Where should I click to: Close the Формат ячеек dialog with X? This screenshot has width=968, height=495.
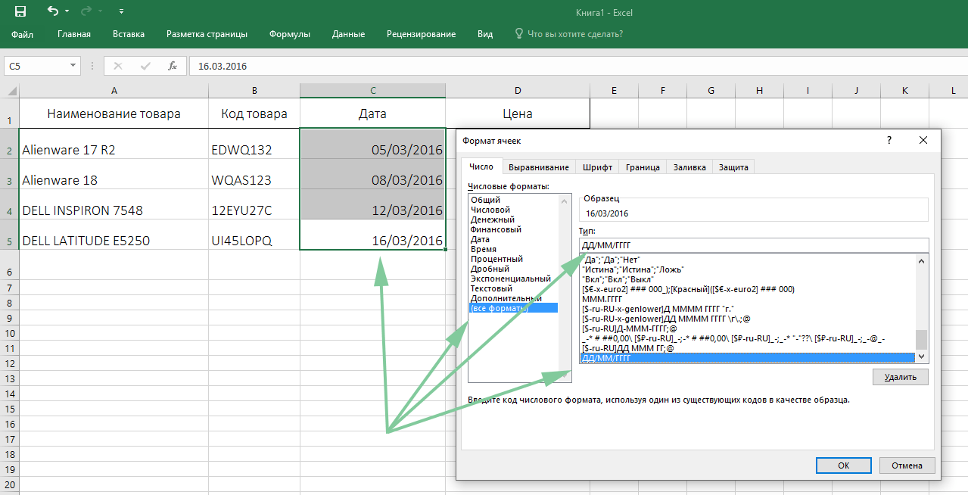(923, 140)
